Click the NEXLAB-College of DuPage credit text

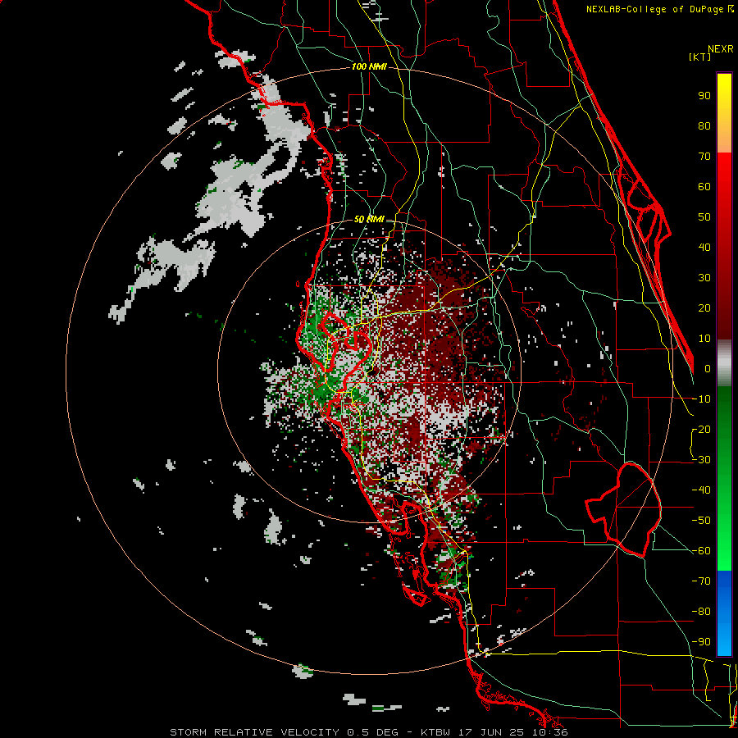click(659, 9)
